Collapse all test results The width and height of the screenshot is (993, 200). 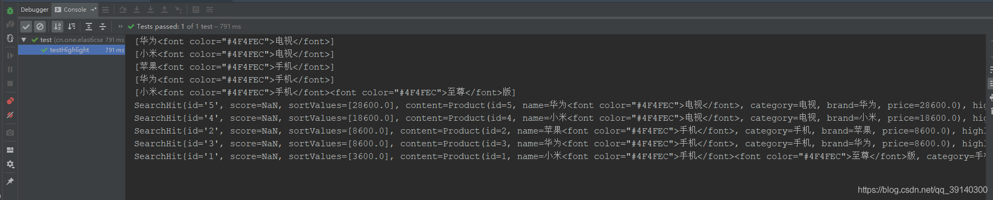tap(103, 27)
